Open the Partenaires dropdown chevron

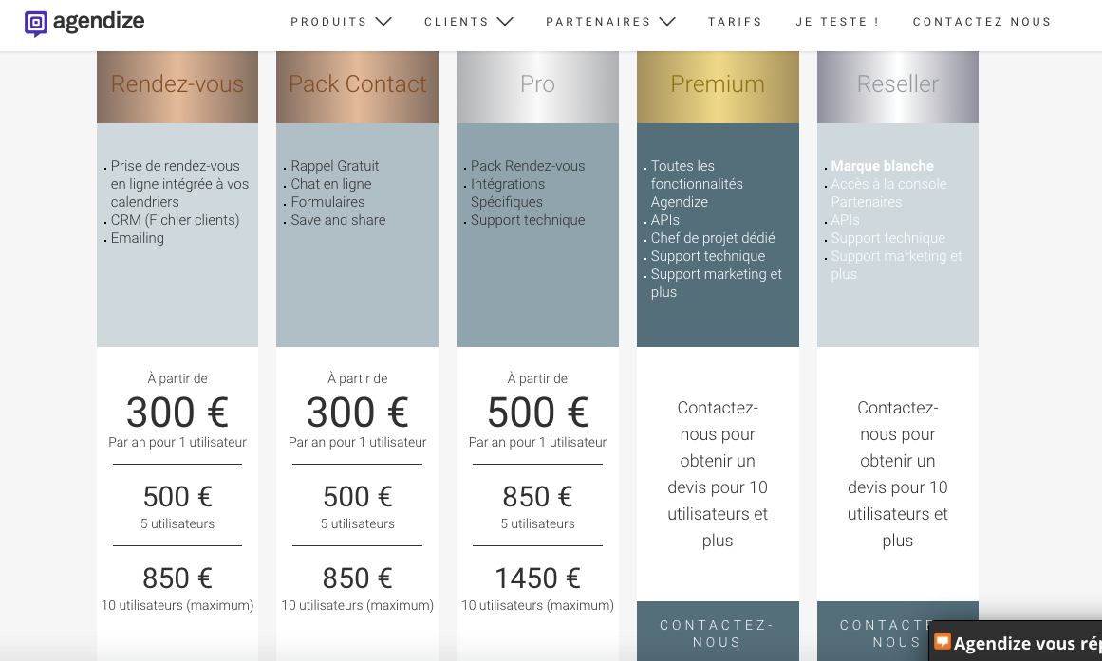pyautogui.click(x=667, y=22)
